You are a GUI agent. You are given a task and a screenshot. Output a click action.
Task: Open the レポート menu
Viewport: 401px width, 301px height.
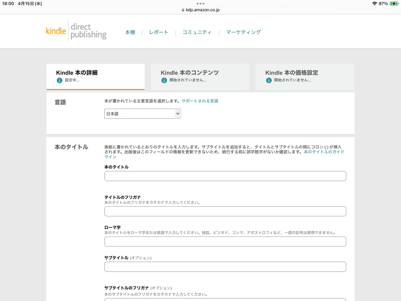click(x=159, y=32)
